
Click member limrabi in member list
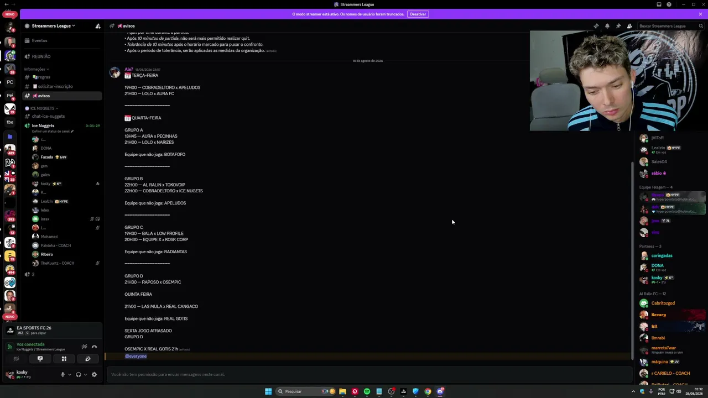pyautogui.click(x=658, y=338)
